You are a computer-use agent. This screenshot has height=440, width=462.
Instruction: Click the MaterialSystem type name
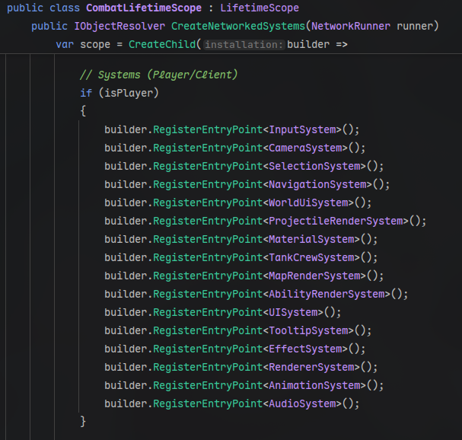(x=311, y=239)
